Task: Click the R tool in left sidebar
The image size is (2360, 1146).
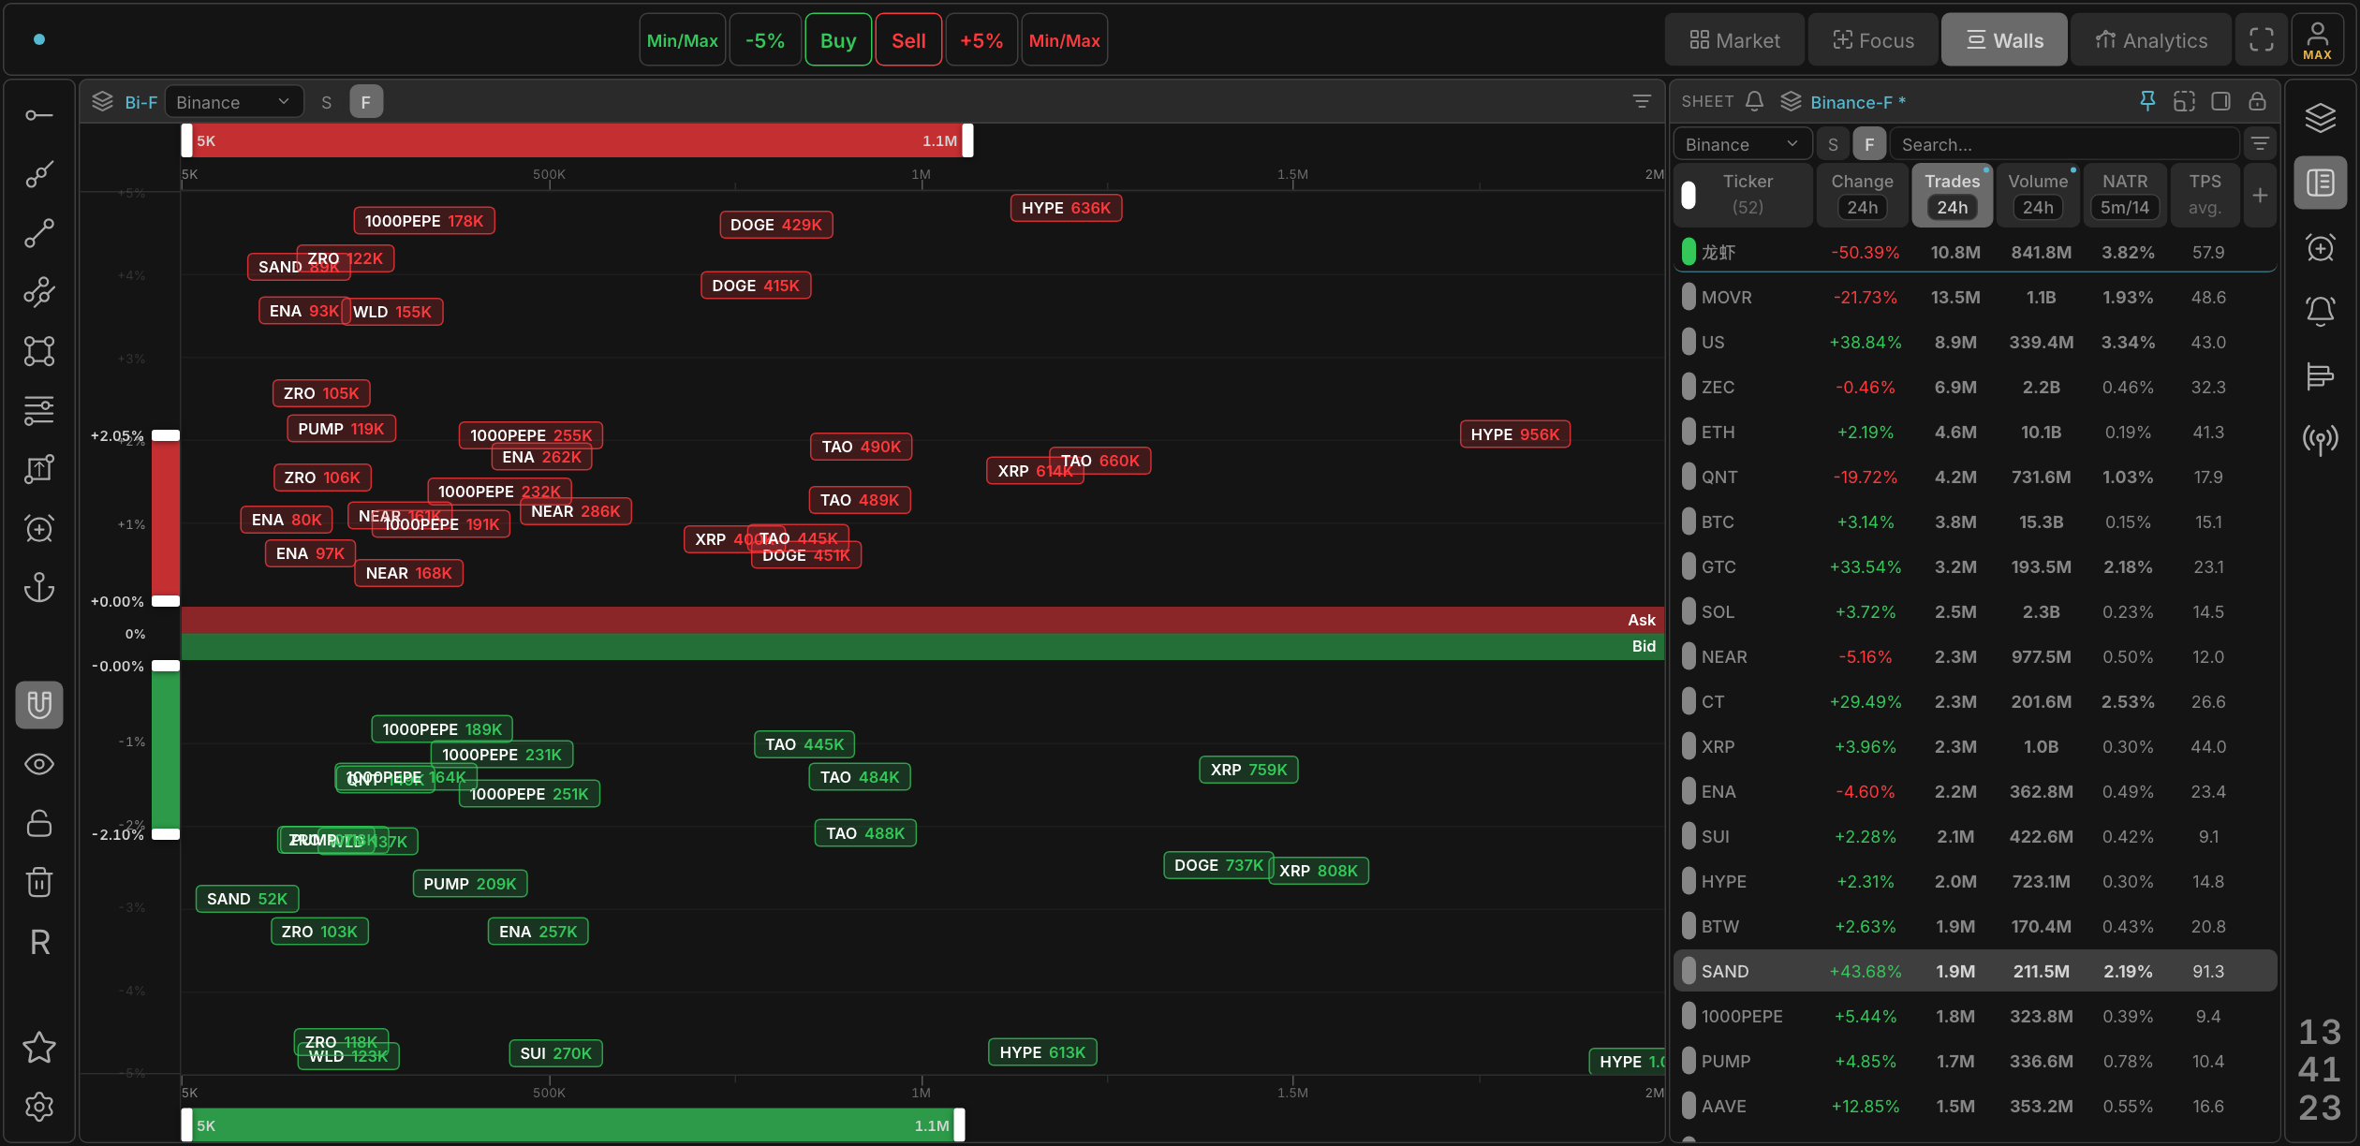Action: tap(38, 942)
